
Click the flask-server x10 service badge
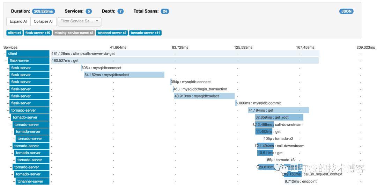38,33
